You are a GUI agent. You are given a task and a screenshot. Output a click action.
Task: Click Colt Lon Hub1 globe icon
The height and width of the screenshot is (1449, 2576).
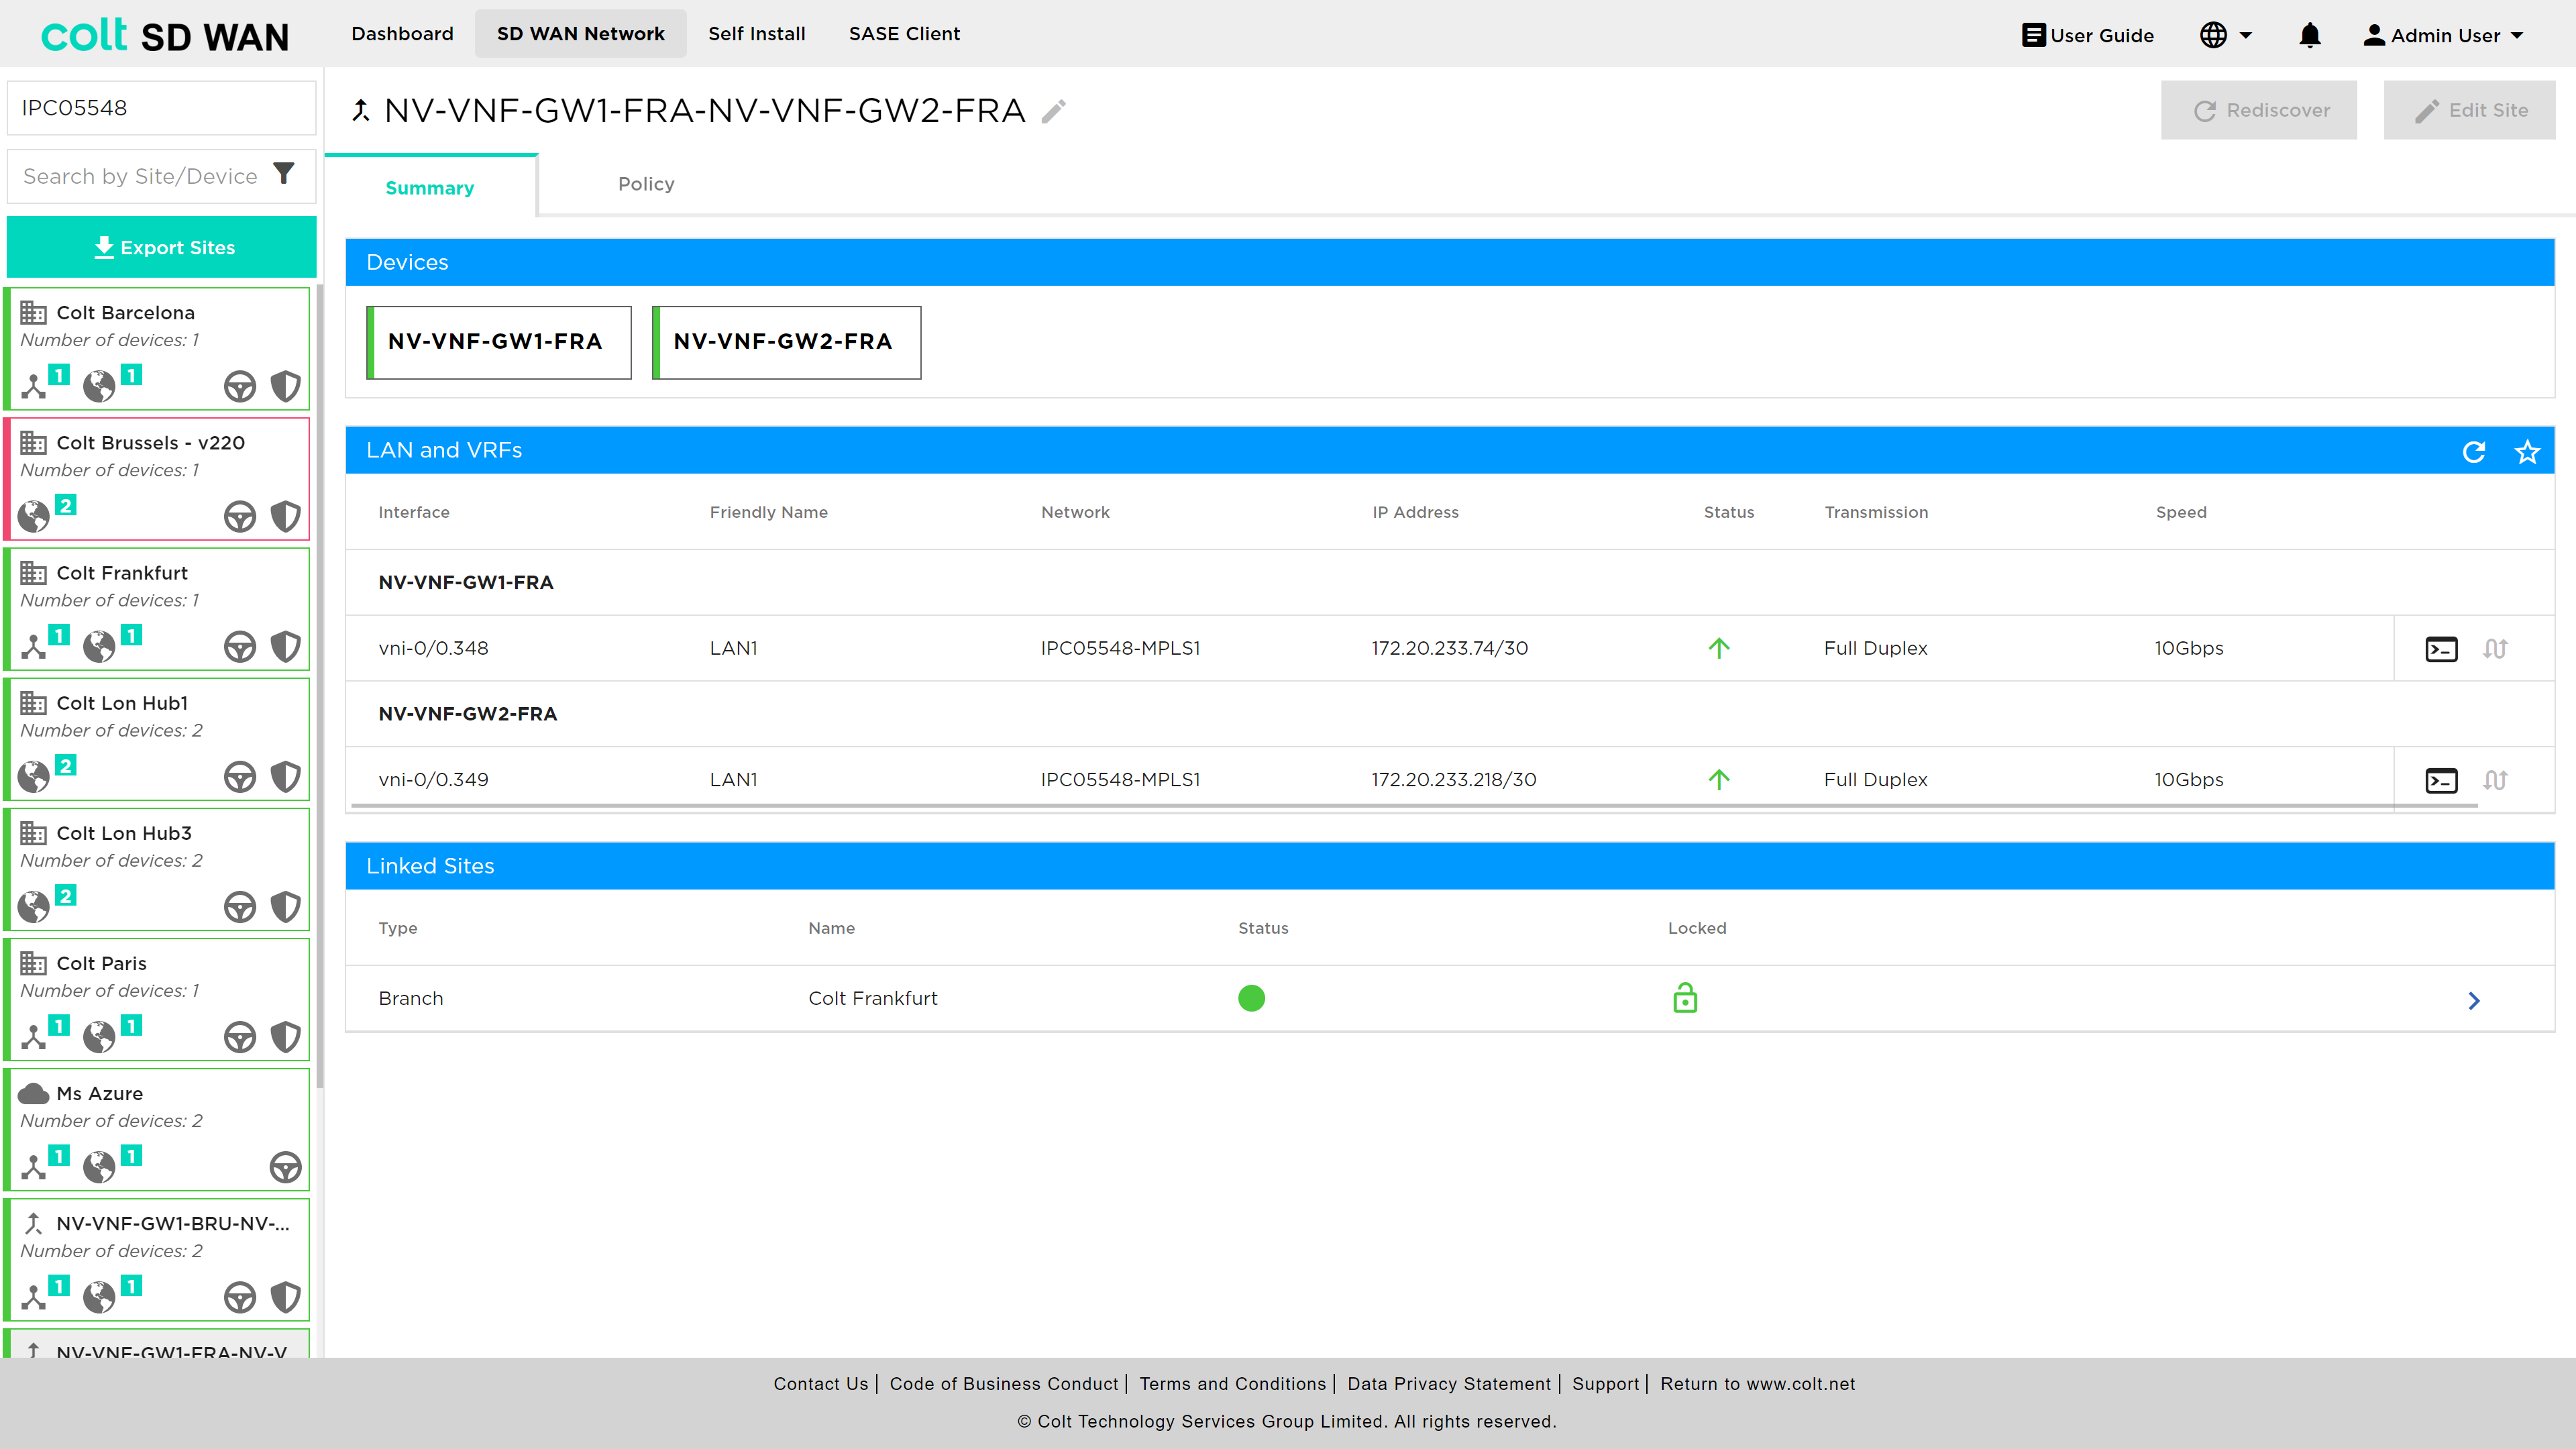[34, 776]
